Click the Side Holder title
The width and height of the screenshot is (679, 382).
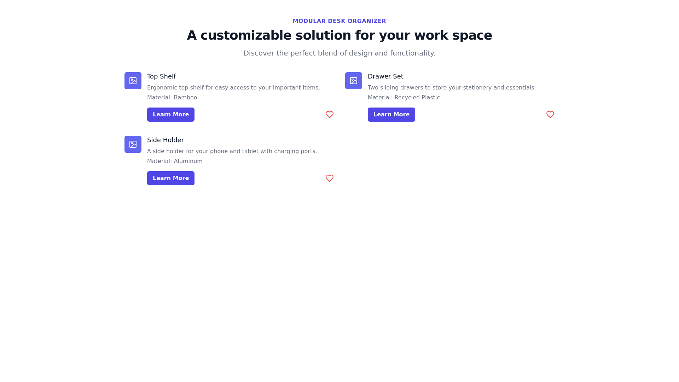coord(165,140)
